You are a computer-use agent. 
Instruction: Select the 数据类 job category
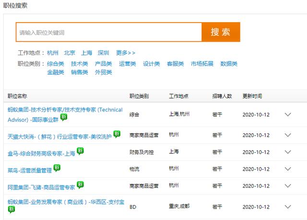tap(229, 64)
